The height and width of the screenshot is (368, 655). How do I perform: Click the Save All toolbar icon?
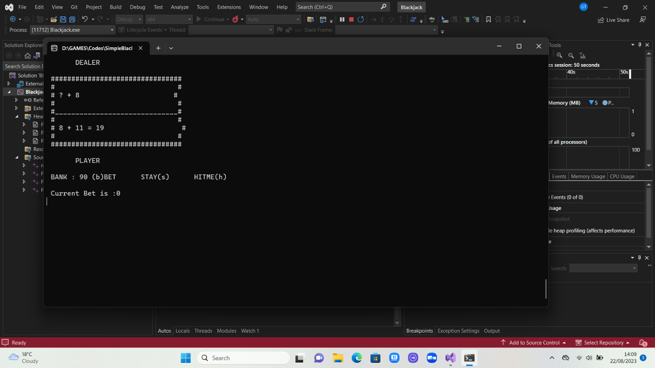click(x=72, y=20)
